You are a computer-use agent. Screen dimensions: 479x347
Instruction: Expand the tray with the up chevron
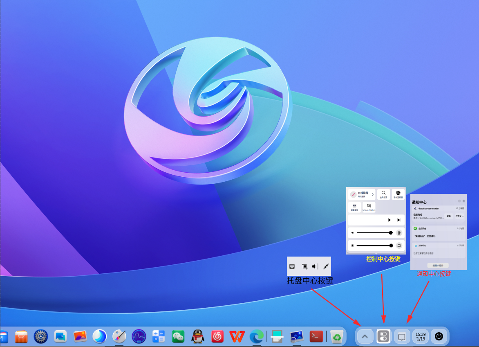pyautogui.click(x=365, y=336)
